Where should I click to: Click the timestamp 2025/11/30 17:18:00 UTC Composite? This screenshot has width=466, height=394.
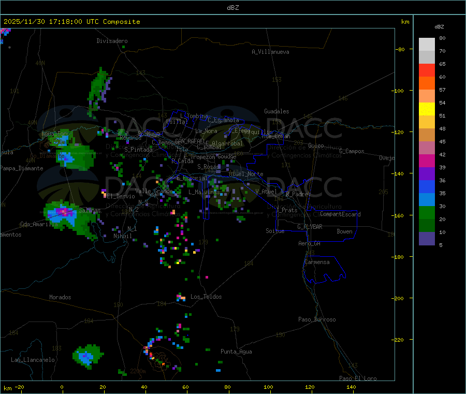point(71,22)
